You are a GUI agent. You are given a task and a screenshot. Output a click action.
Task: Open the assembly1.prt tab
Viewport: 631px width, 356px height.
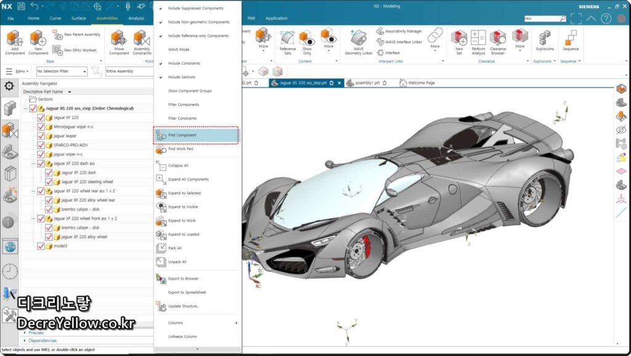[x=367, y=83]
